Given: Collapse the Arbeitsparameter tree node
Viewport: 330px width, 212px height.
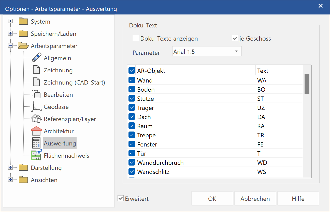Looking at the screenshot, I should pyautogui.click(x=10, y=46).
